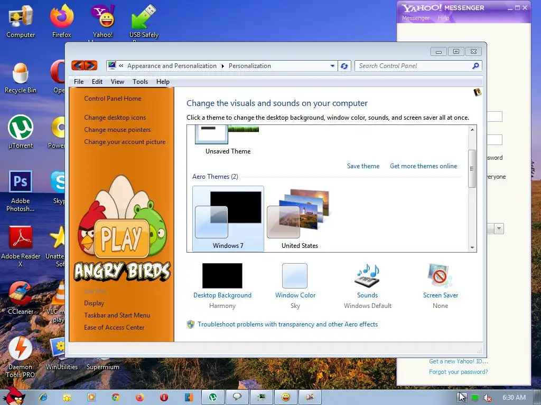Open the View menu
541x405 pixels.
tap(117, 82)
